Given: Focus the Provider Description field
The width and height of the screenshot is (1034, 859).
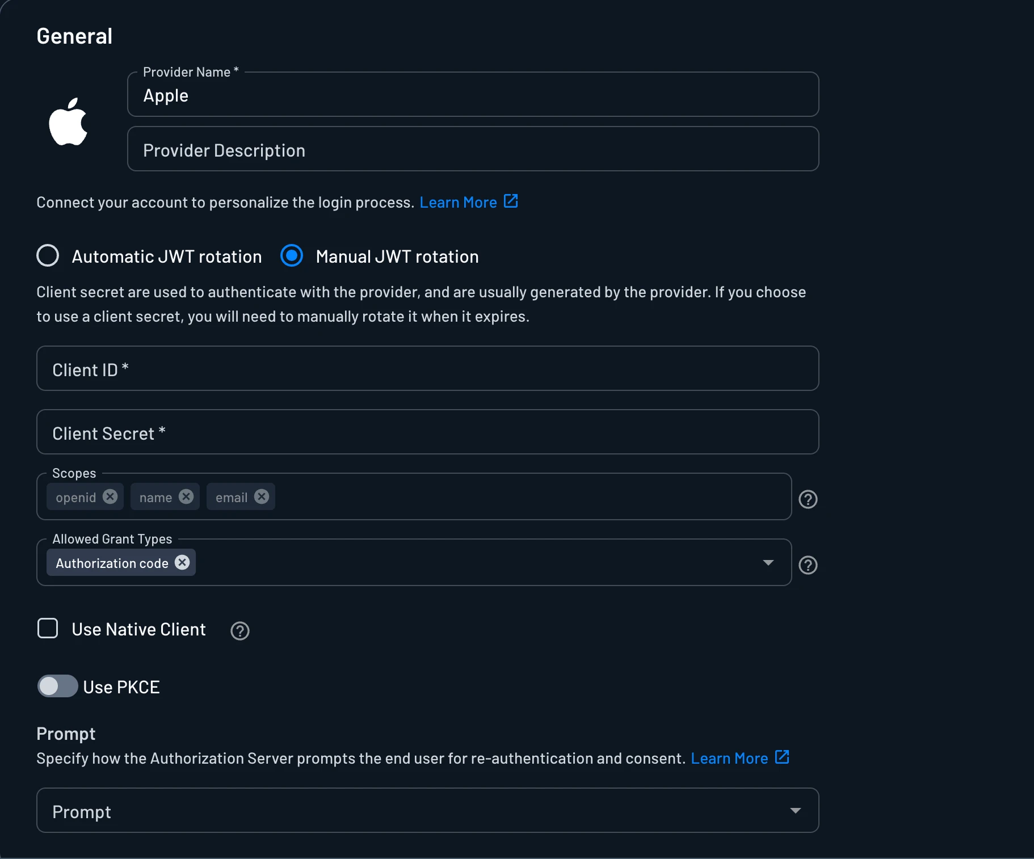Looking at the screenshot, I should [473, 149].
